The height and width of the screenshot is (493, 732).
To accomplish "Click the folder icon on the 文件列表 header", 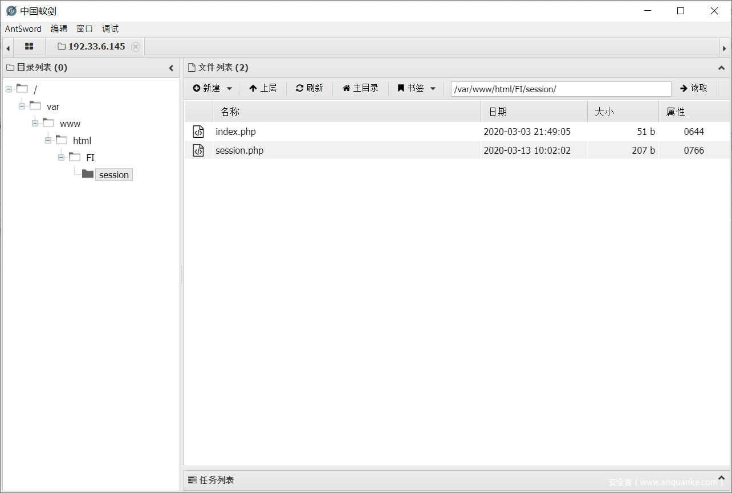I will point(191,67).
